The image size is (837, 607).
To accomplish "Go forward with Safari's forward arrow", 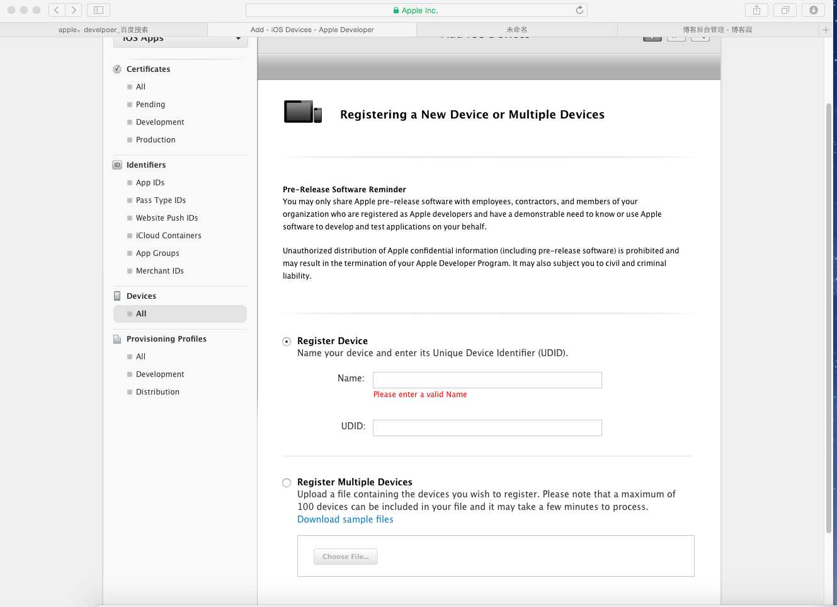I will 74,10.
